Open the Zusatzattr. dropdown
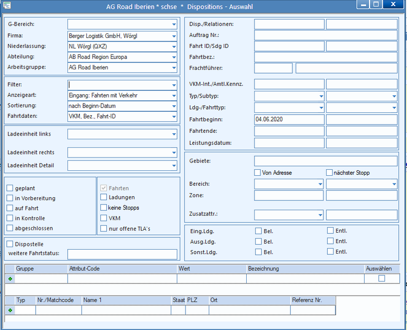Screen dimensions: 407x330 [x=321, y=215]
